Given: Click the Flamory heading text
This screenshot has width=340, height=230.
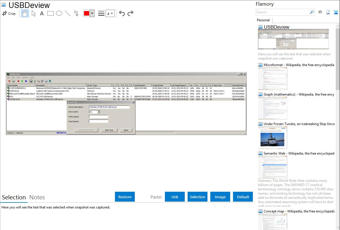Looking at the screenshot, I should click(265, 4).
